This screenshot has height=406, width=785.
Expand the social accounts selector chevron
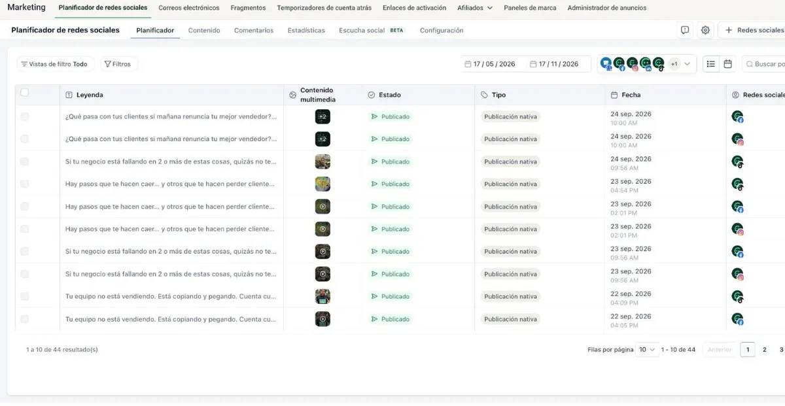(x=687, y=64)
